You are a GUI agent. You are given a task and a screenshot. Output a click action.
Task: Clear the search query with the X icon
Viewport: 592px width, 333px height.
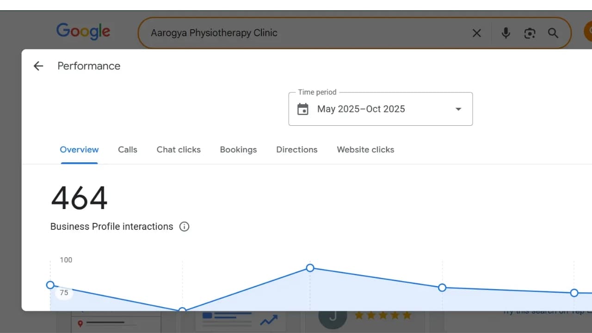476,33
